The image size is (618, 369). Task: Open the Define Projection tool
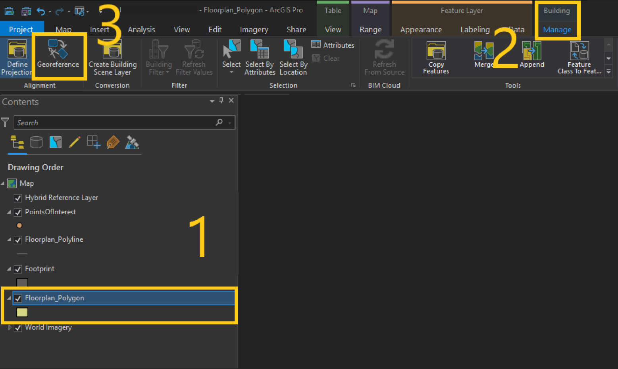17,58
